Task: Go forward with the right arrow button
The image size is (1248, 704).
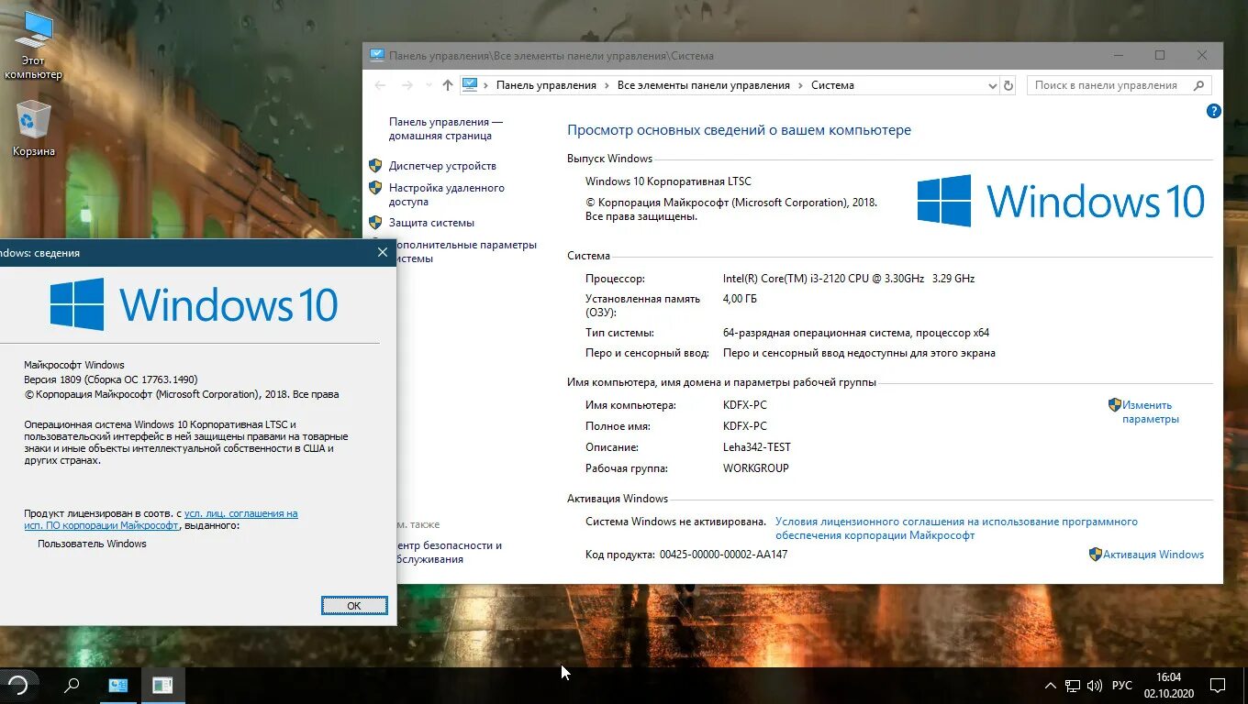Action: (407, 85)
